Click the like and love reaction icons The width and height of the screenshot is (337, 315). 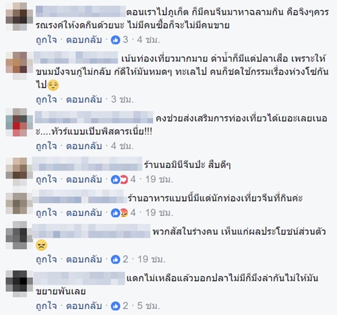[119, 179]
